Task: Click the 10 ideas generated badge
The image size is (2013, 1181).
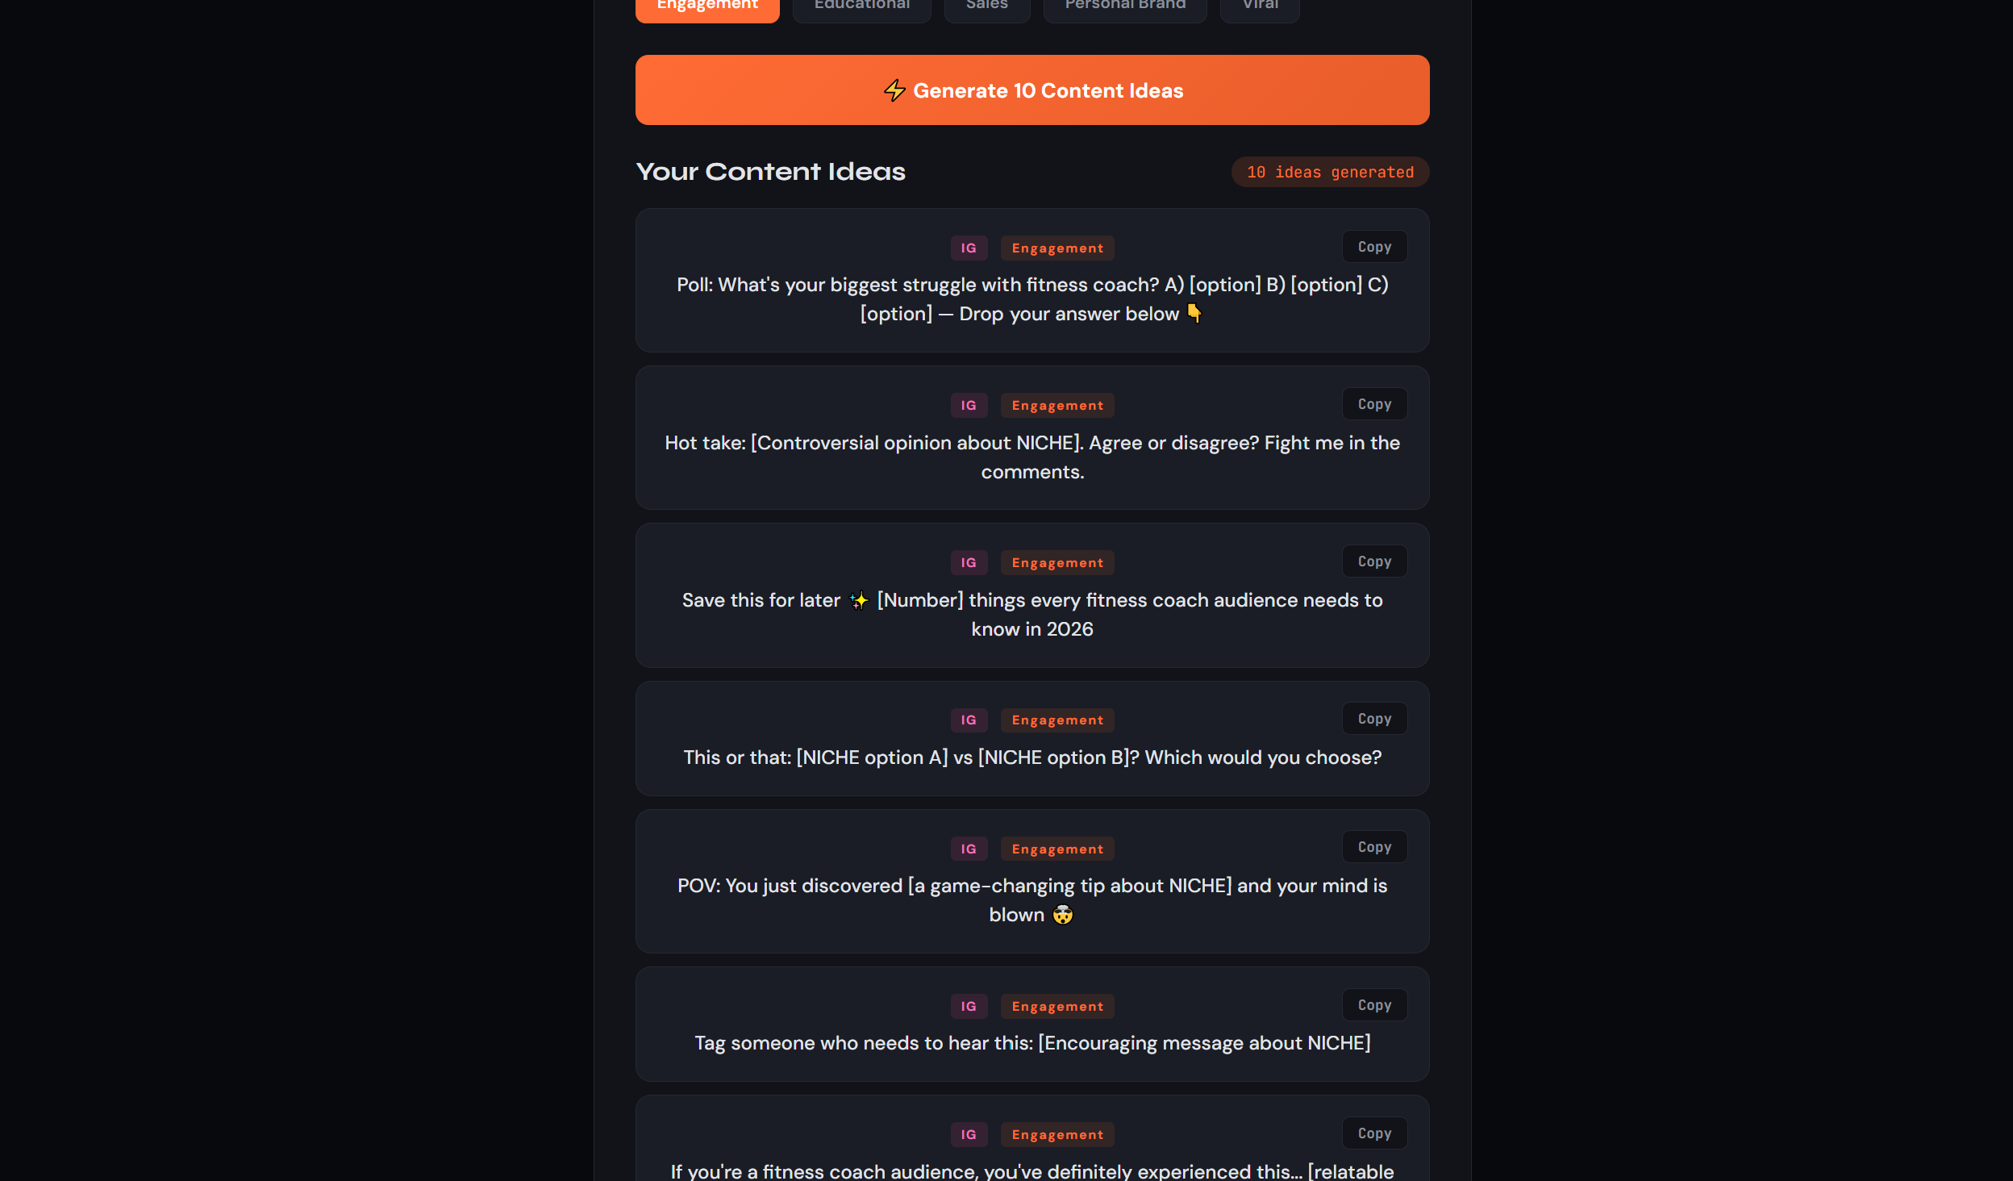Action: click(x=1330, y=171)
